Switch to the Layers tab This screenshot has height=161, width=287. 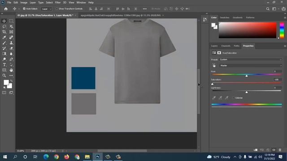click(214, 46)
